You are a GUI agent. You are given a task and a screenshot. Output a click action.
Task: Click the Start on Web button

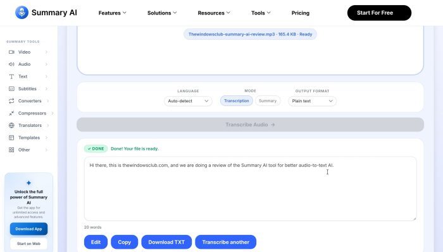pyautogui.click(x=29, y=244)
